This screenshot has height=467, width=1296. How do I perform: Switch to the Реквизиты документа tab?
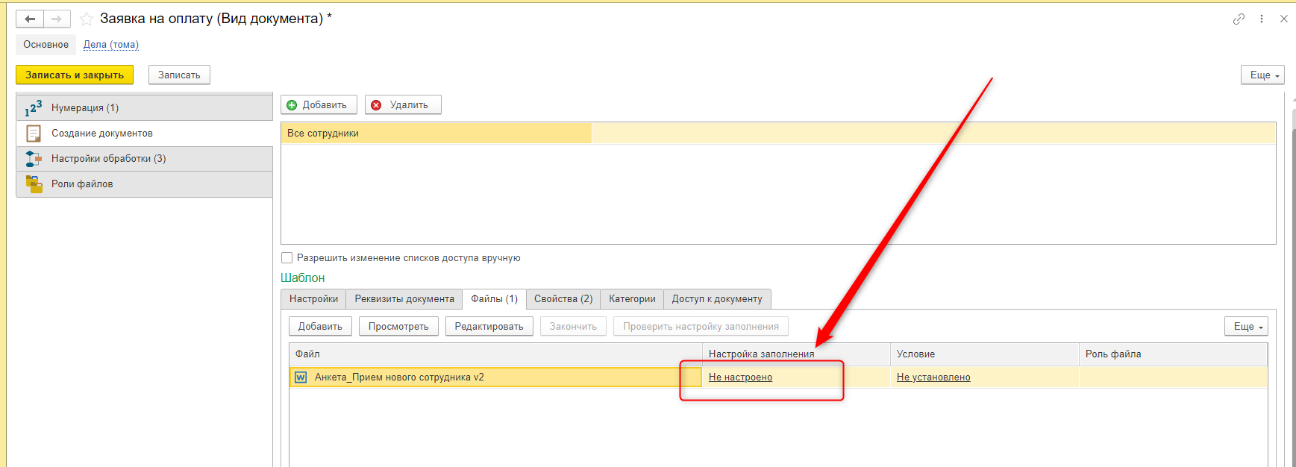pos(404,299)
